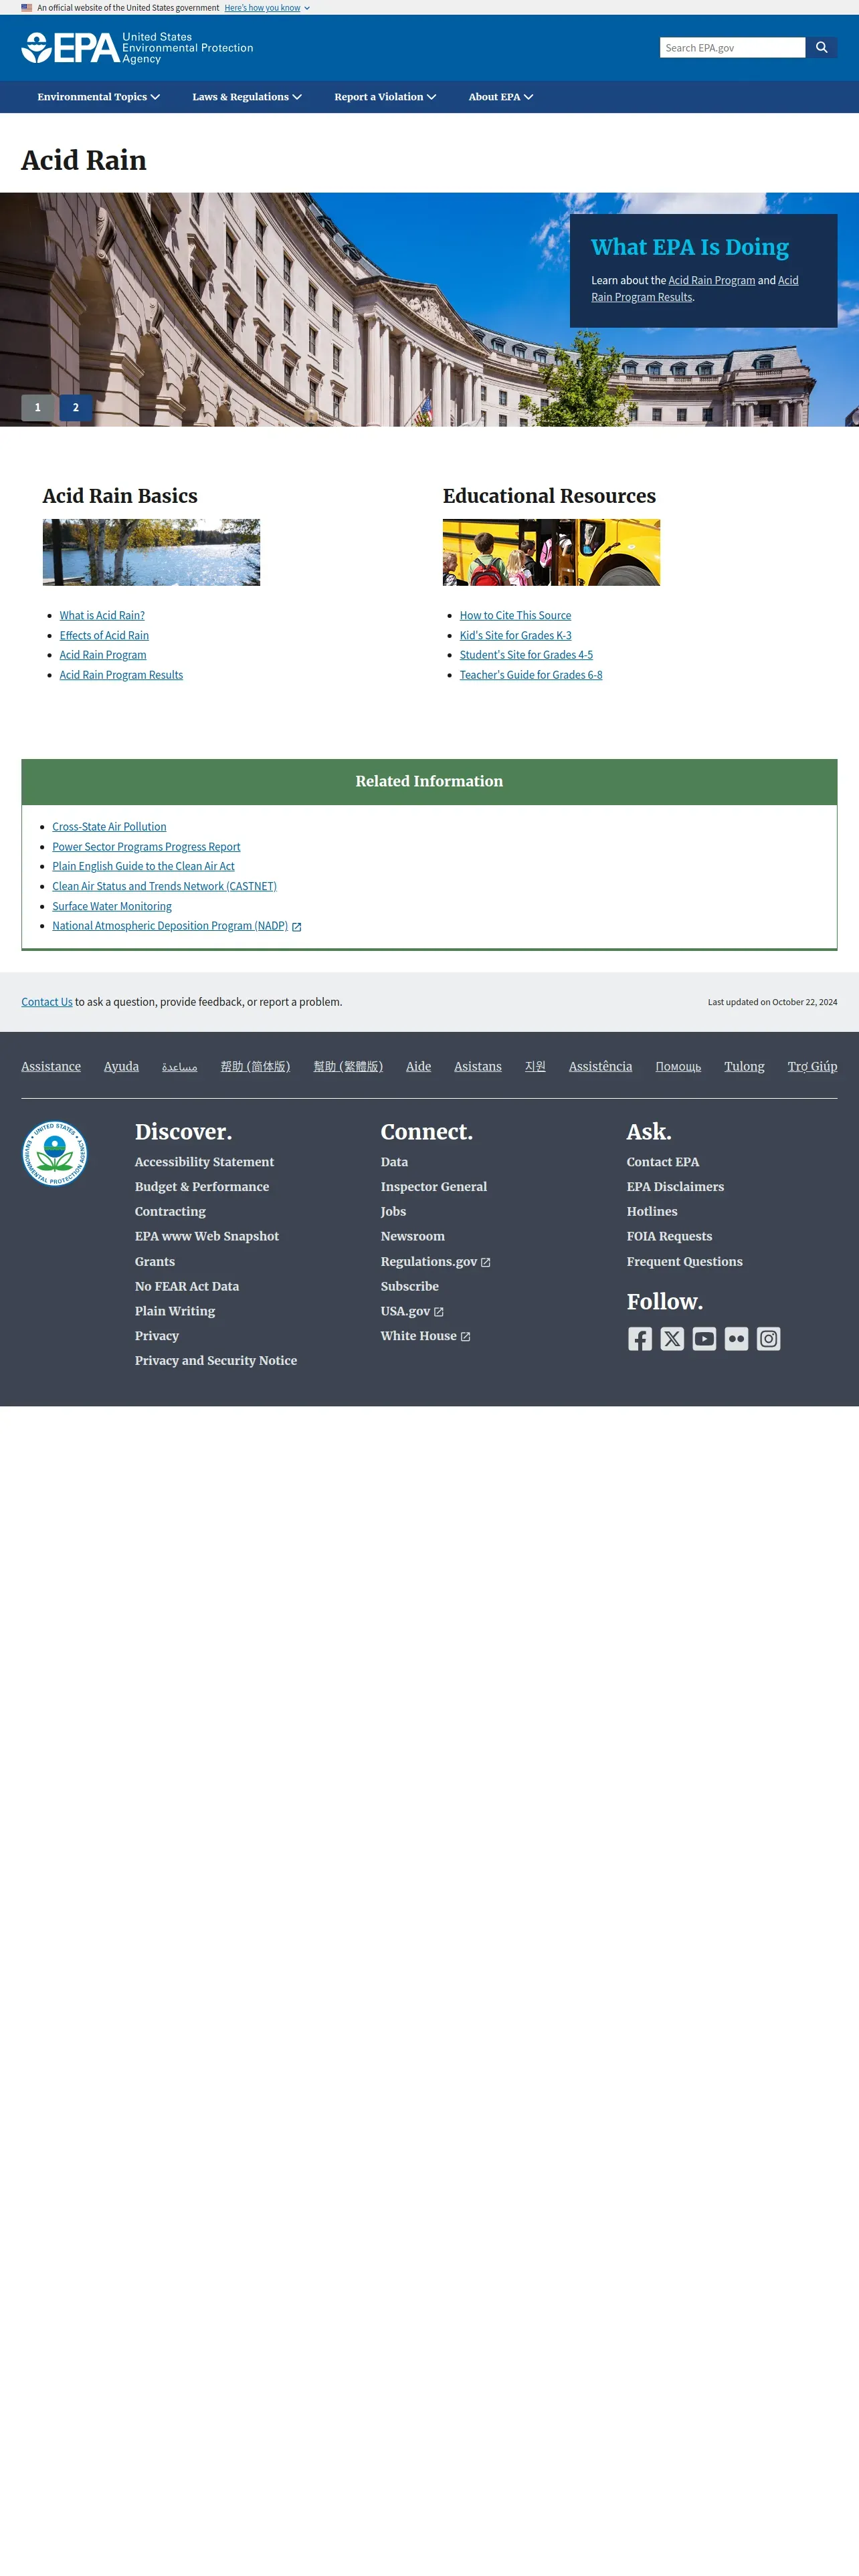Open Instagram icon under Follow
859x2576 pixels.
click(768, 1339)
